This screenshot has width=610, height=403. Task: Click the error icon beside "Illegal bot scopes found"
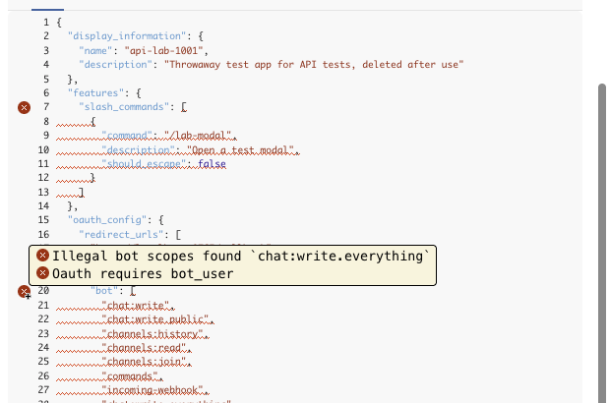coord(42,256)
